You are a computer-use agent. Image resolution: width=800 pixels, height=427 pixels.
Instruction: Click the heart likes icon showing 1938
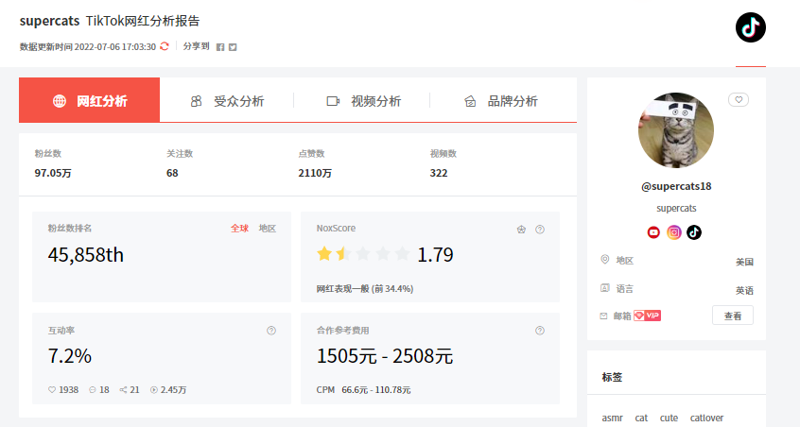tap(51, 390)
